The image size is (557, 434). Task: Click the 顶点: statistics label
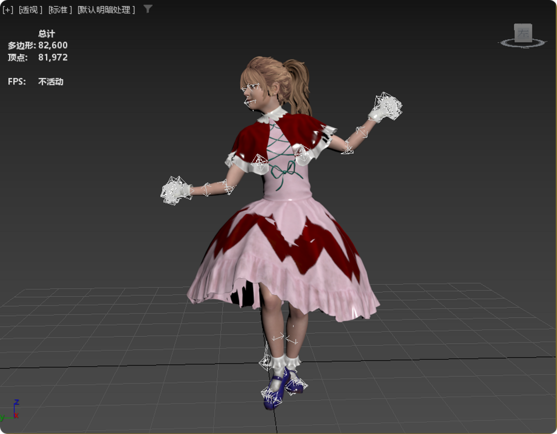tap(18, 57)
